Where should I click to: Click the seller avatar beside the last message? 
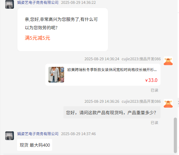click(x=9, y=135)
